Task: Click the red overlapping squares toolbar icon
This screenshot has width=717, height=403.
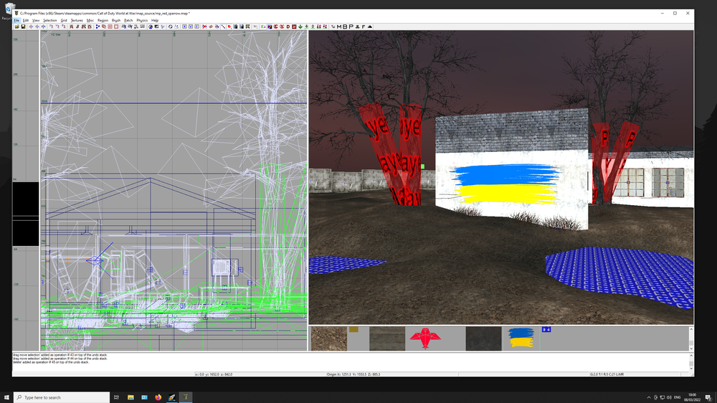Action: tap(104, 27)
